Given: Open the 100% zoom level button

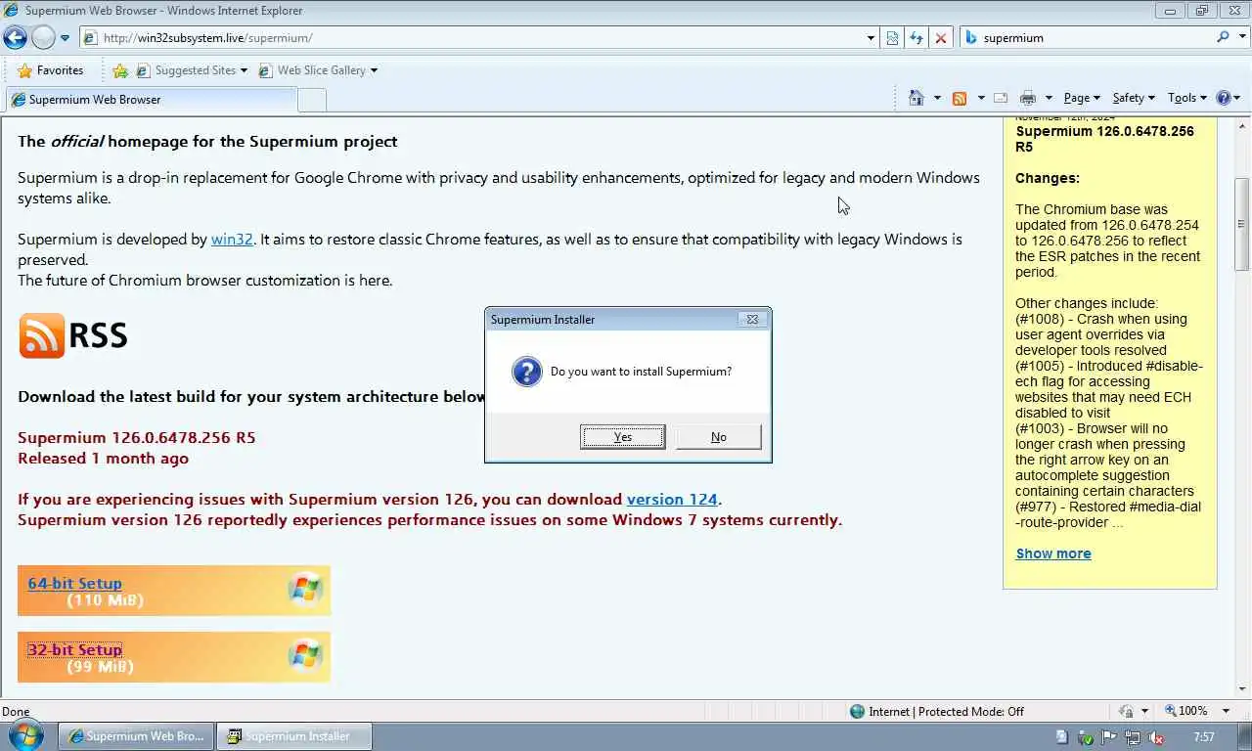Looking at the screenshot, I should (x=1185, y=711).
